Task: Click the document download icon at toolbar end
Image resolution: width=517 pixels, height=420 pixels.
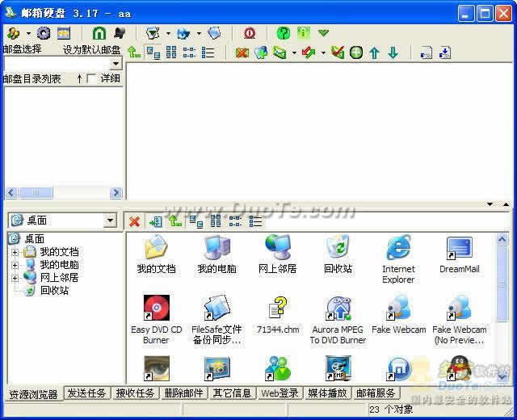Action: click(445, 52)
